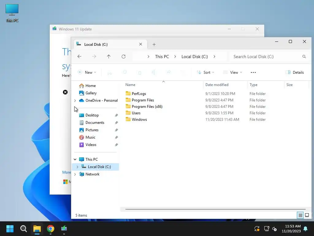
Task: Click the sync tray icon
Action: point(257,229)
